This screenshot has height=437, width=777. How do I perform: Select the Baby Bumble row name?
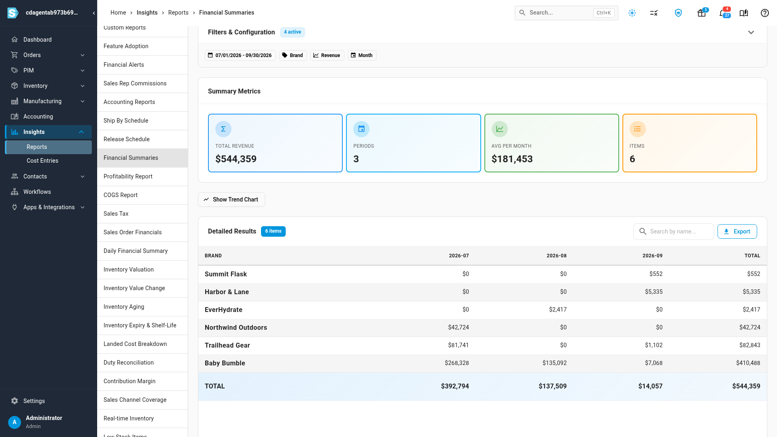[x=225, y=363]
